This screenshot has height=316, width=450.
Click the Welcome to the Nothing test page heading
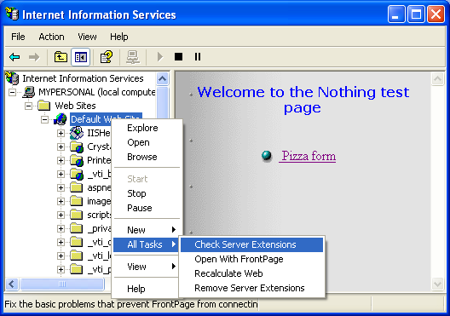303,100
